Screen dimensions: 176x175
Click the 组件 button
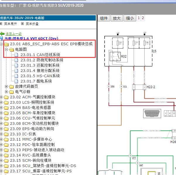[x=104, y=18]
